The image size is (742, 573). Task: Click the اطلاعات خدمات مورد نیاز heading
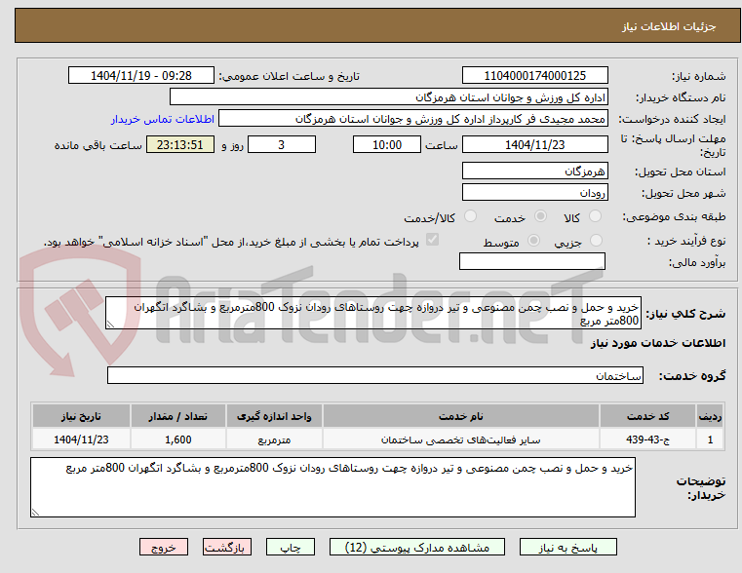coord(658,343)
